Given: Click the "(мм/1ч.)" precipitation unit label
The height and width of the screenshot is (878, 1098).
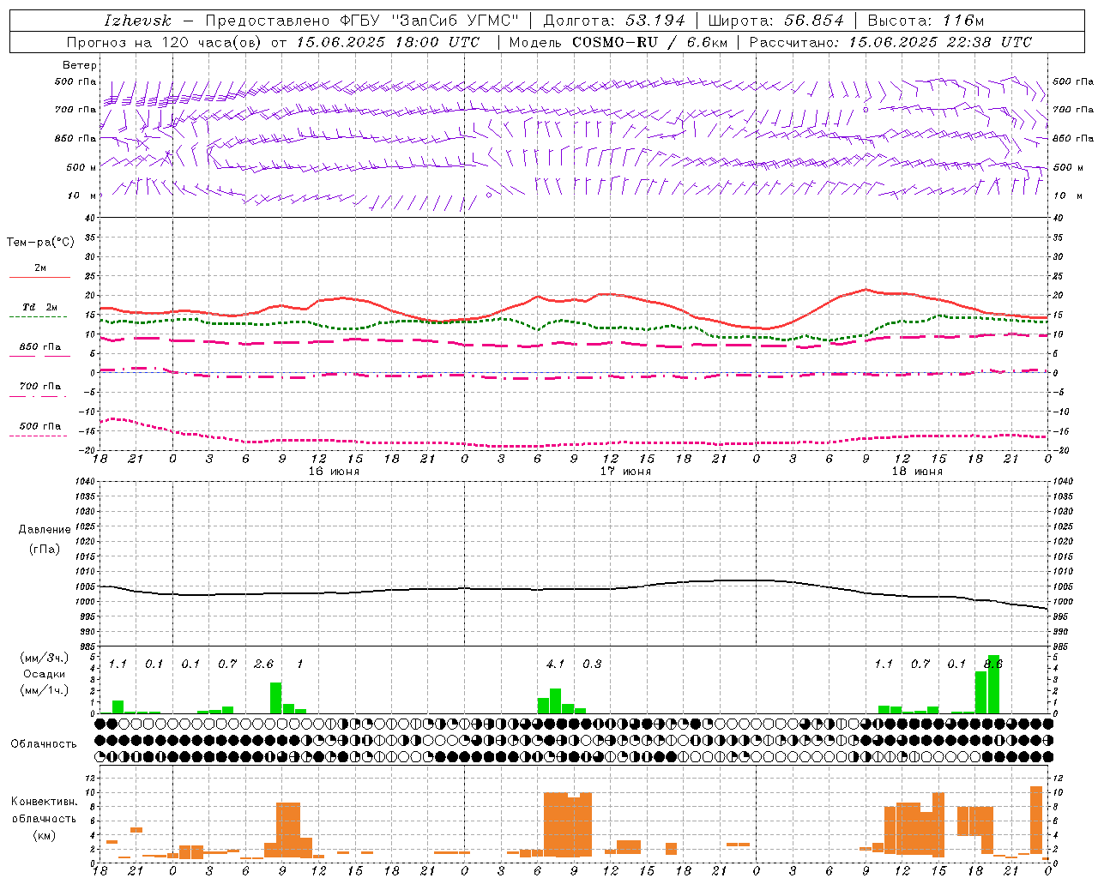Looking at the screenshot, I should [x=44, y=690].
